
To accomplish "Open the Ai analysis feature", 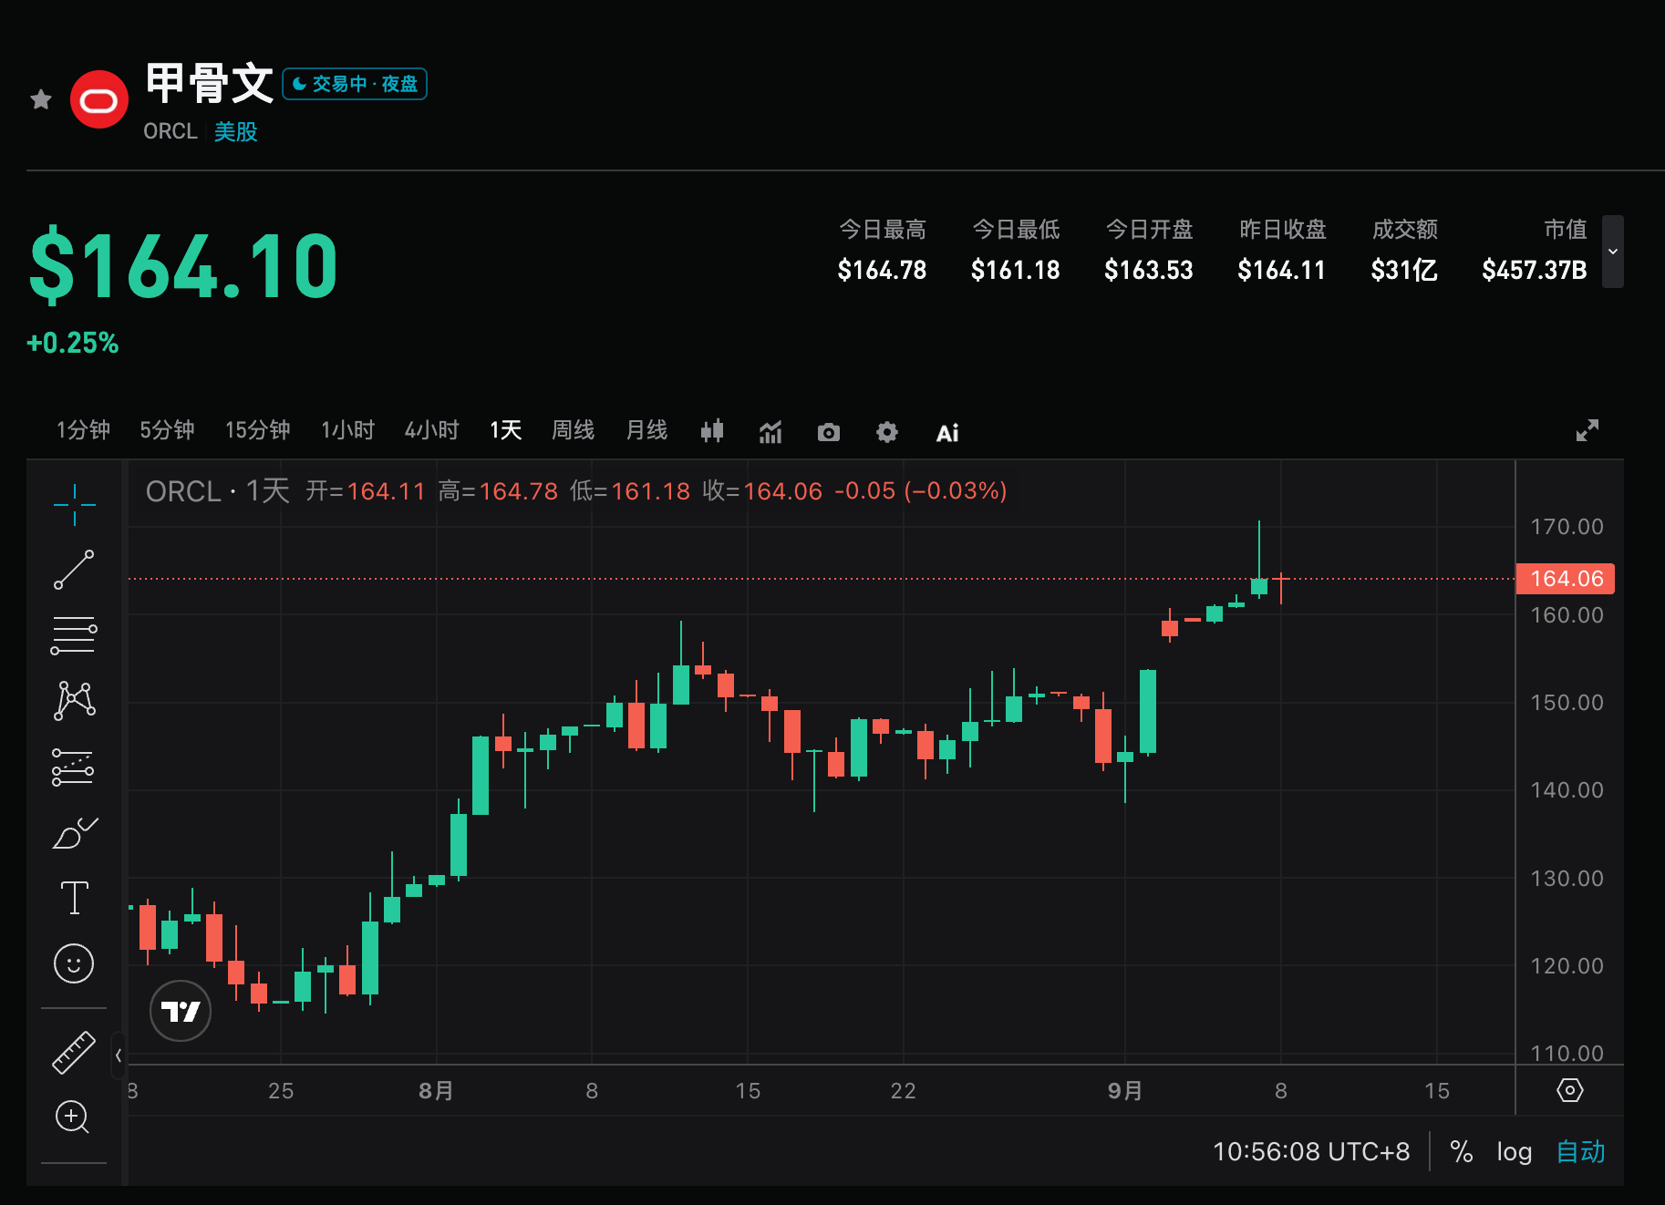I will point(947,433).
